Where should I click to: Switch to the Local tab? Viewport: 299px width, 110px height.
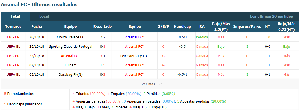click(44, 16)
